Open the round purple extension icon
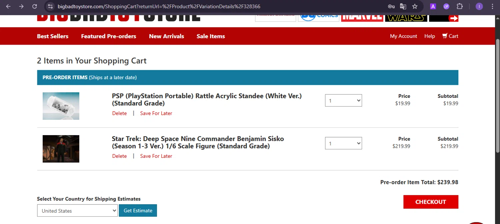Viewport: 500px width, 224px height. coord(446,6)
